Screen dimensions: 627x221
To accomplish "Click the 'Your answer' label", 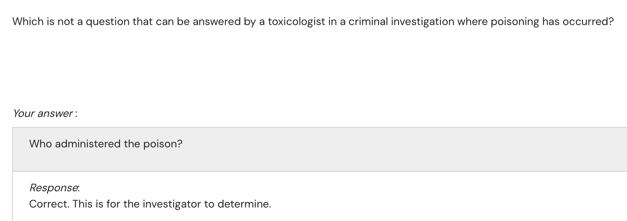I will pyautogui.click(x=43, y=114).
